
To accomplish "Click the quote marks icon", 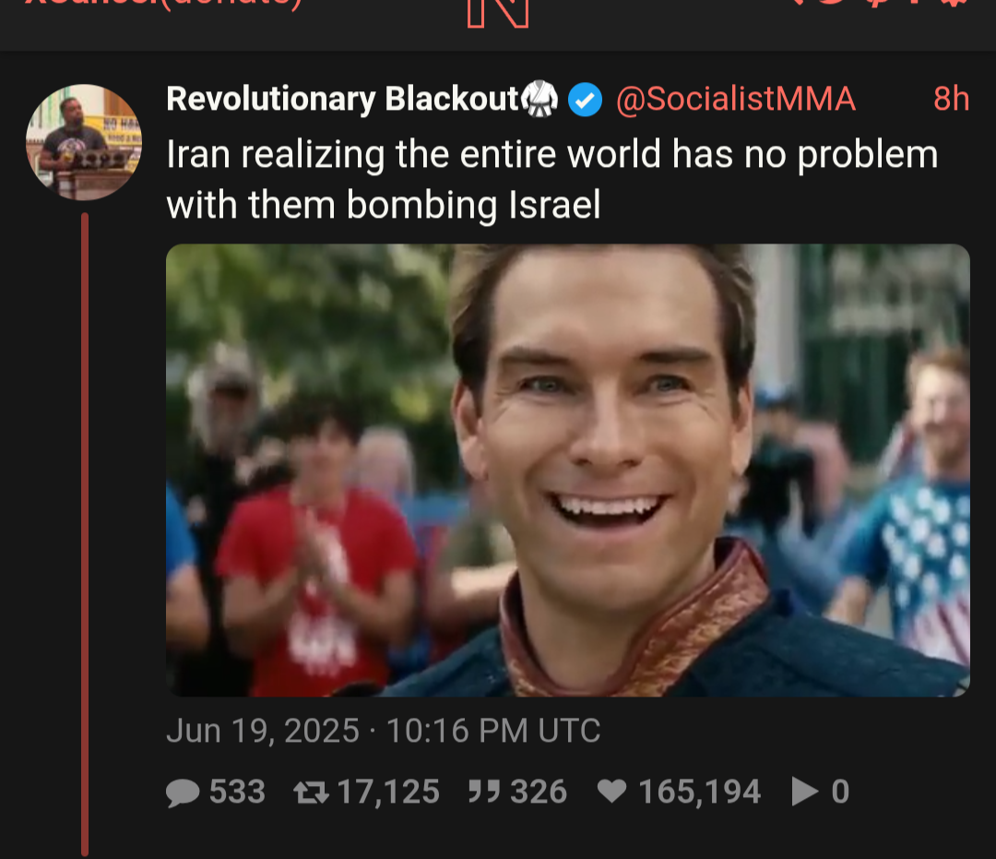I will (x=484, y=792).
